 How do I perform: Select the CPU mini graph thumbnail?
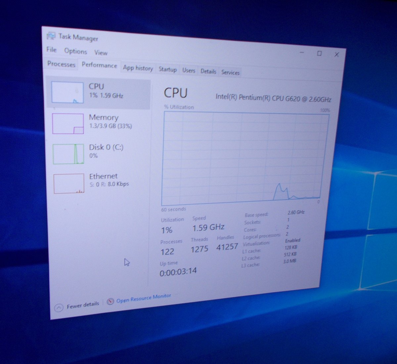point(67,92)
